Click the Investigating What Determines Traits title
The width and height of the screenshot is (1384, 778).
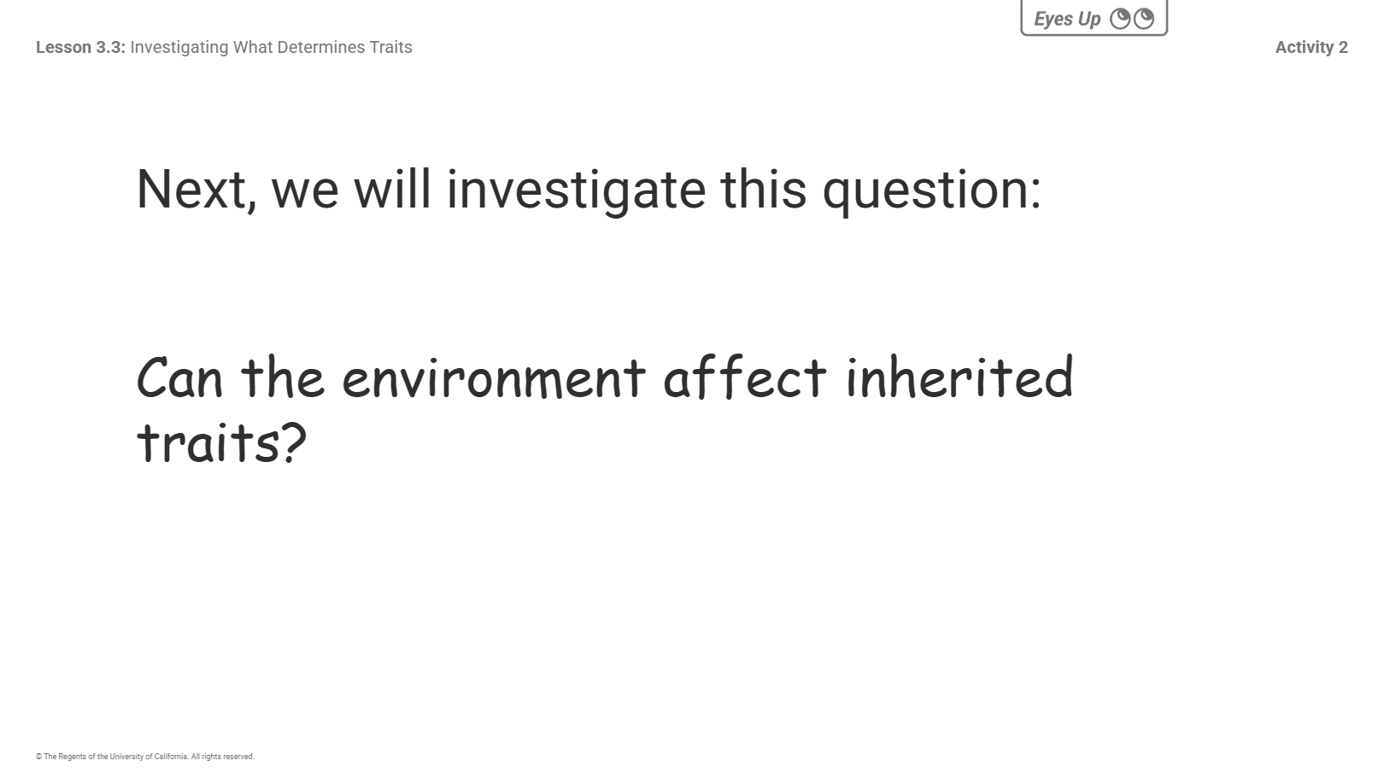coord(271,48)
